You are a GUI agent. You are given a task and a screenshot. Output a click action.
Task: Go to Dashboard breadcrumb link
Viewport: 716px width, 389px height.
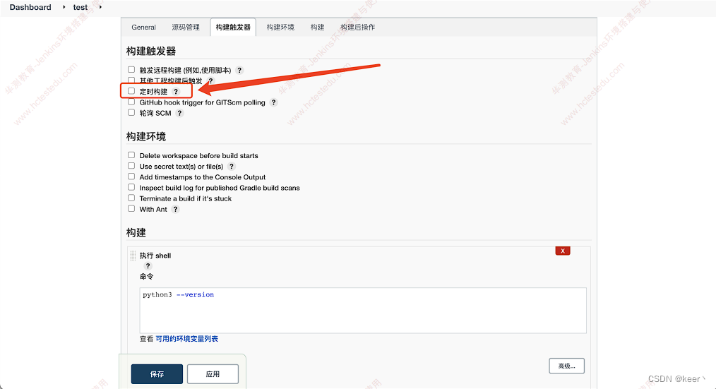coord(30,7)
